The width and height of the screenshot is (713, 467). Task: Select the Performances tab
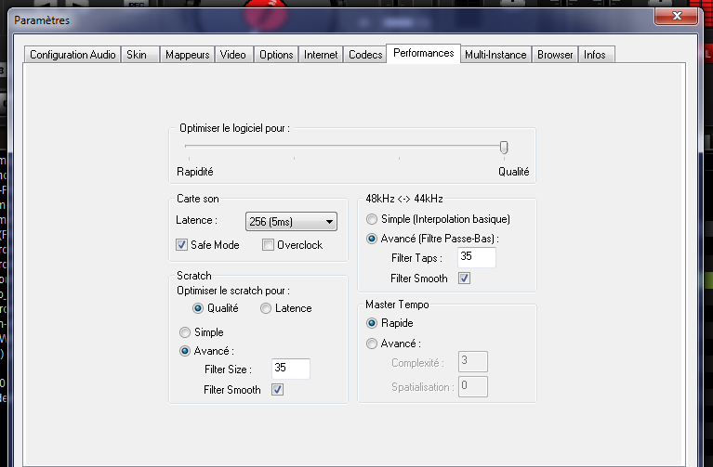[423, 54]
